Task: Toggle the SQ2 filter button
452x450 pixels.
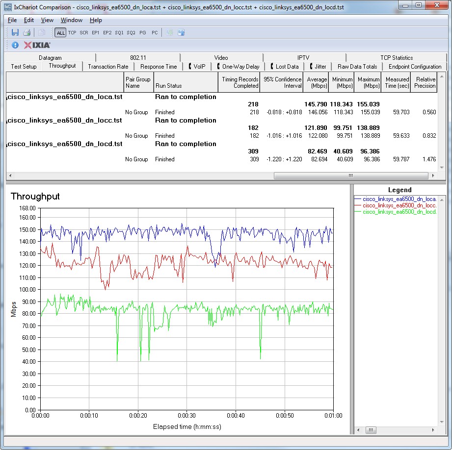Action: (131, 33)
